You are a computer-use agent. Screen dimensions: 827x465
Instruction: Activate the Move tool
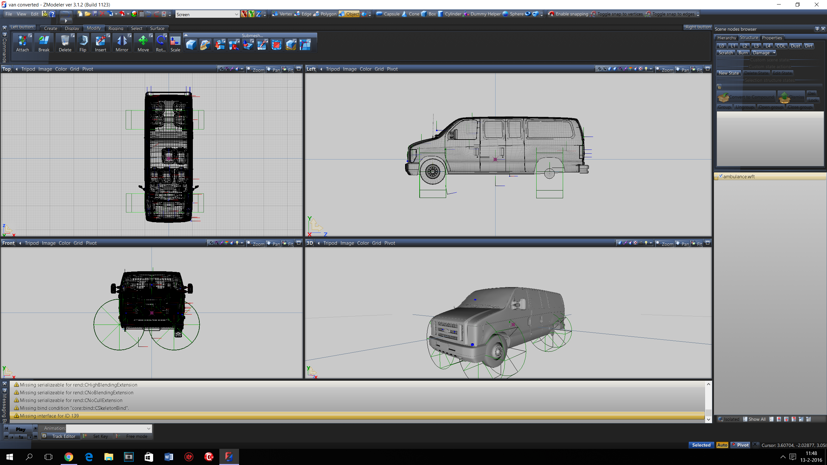[143, 43]
